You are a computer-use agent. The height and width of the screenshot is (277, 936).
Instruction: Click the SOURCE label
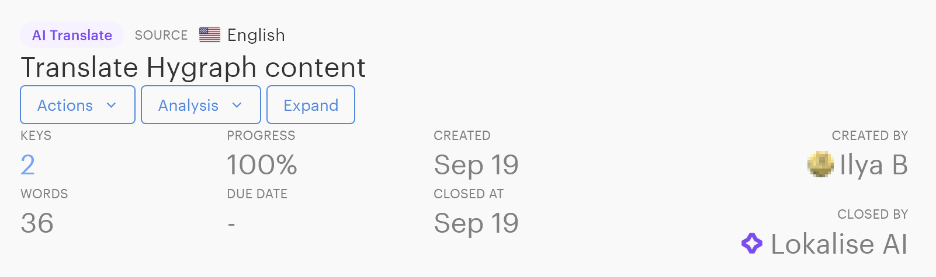coord(161,35)
